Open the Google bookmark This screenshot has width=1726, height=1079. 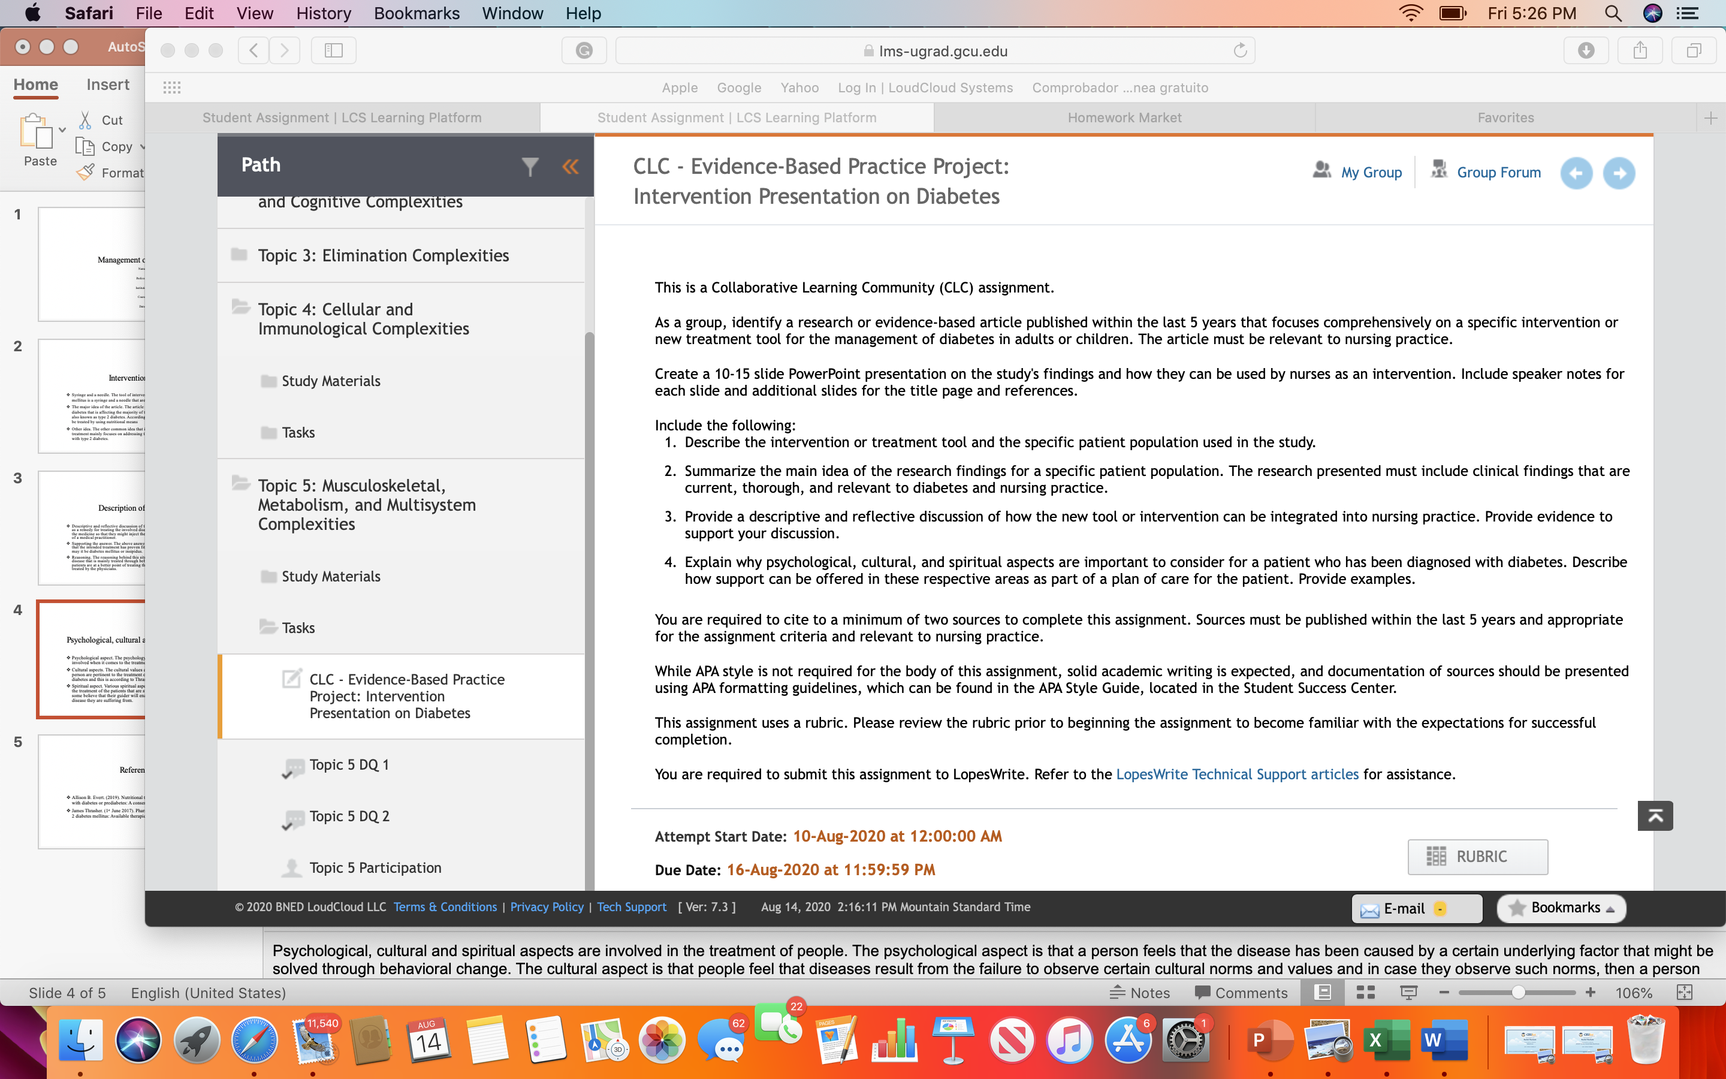(x=739, y=88)
